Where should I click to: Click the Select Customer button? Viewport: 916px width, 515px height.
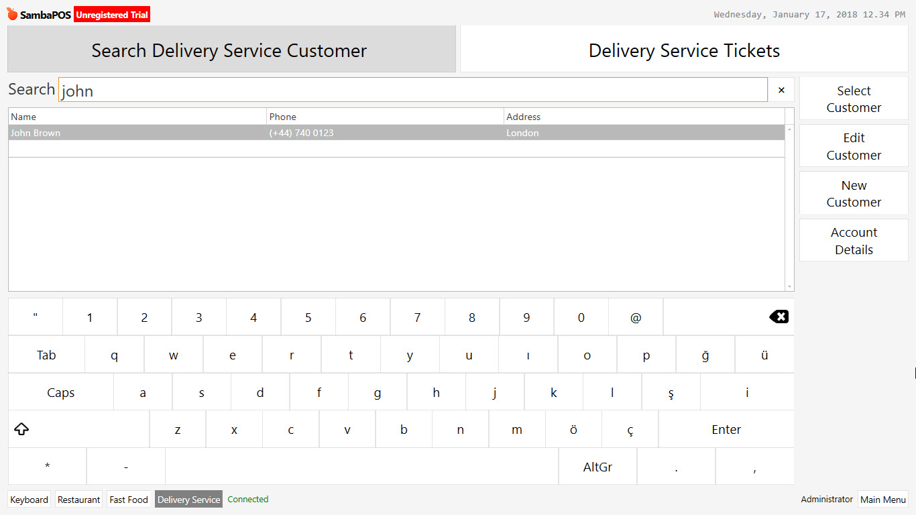(854, 99)
